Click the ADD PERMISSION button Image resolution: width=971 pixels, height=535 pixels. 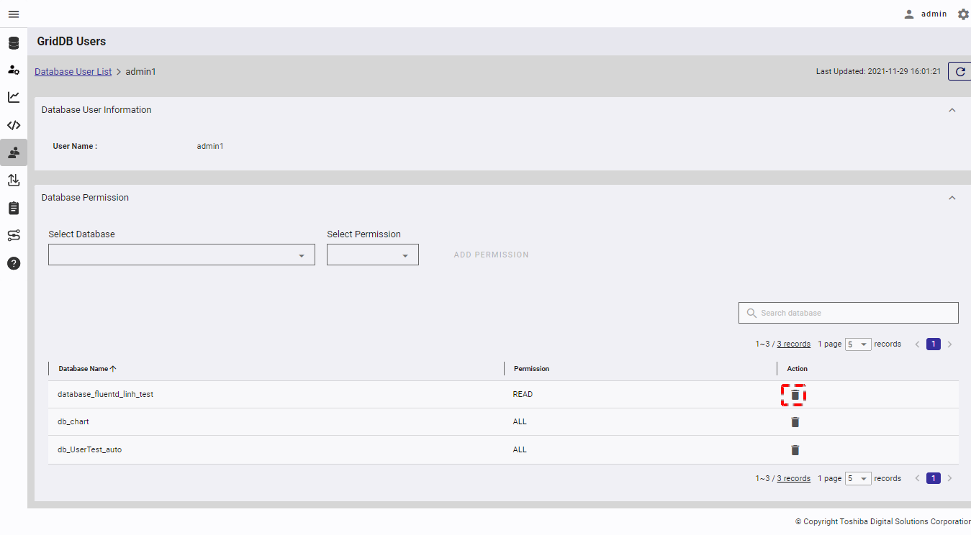tap(492, 255)
